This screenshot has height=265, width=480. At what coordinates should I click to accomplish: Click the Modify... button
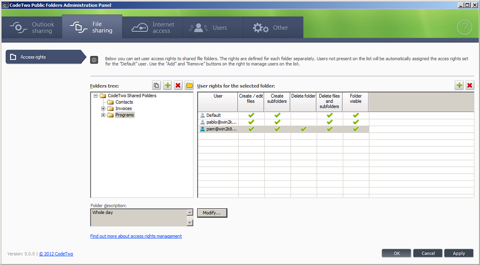coord(212,213)
